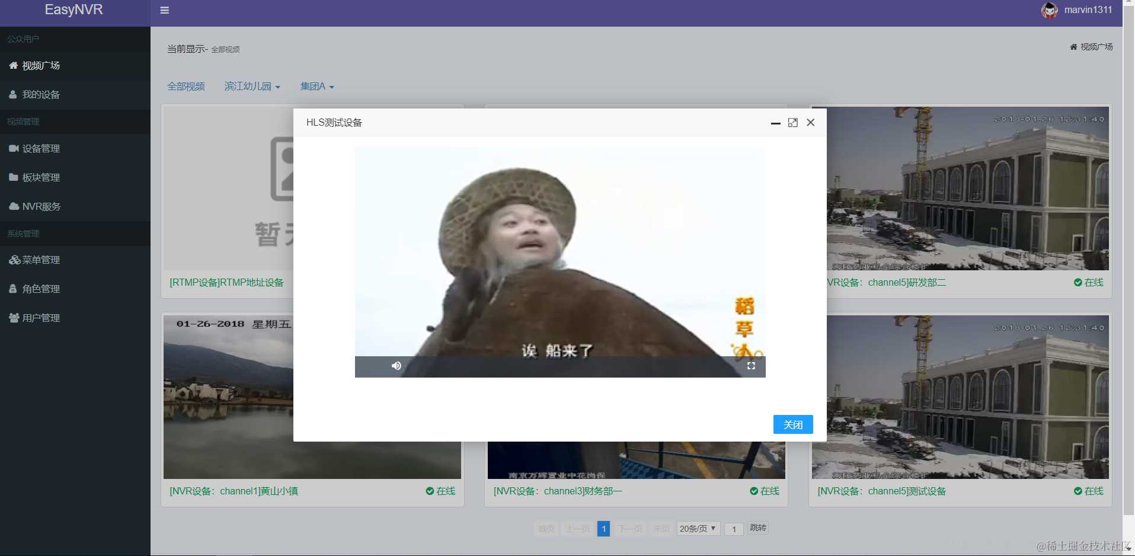Screen dimensions: 1135x556
Task: Click the 视频广场 home icon in sidebar
Action: (x=14, y=65)
